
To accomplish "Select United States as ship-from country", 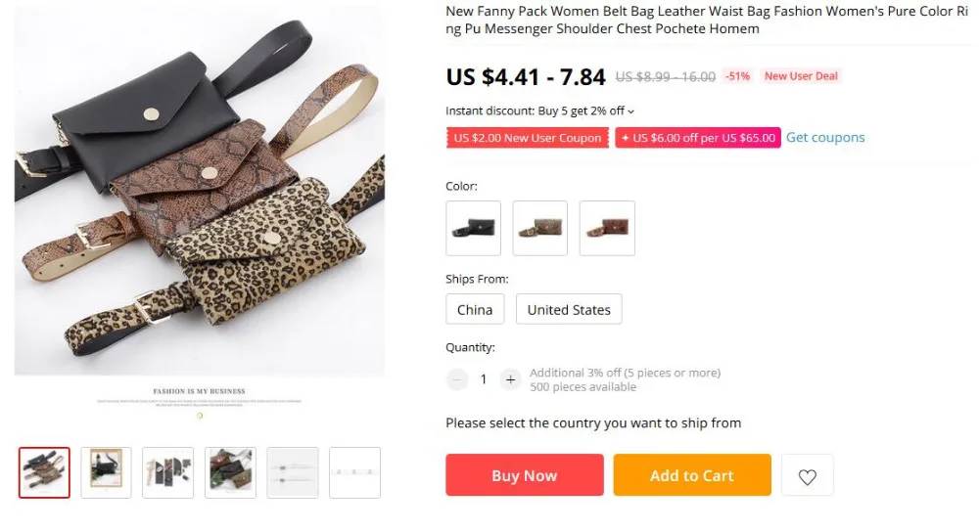I will tap(569, 310).
